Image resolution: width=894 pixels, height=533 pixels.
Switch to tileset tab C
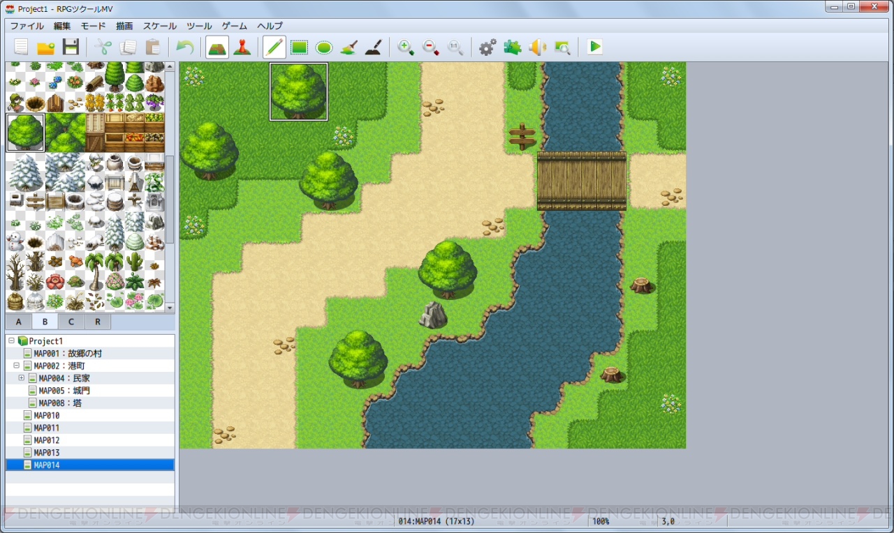[71, 322]
